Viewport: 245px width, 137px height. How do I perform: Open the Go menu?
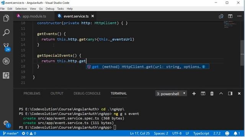point(41,9)
